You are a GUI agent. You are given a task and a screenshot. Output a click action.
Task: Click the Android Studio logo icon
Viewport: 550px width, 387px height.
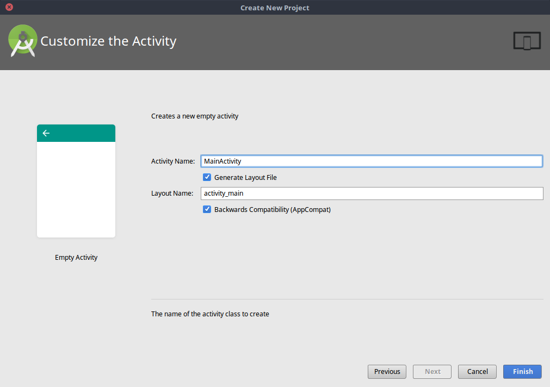(22, 41)
